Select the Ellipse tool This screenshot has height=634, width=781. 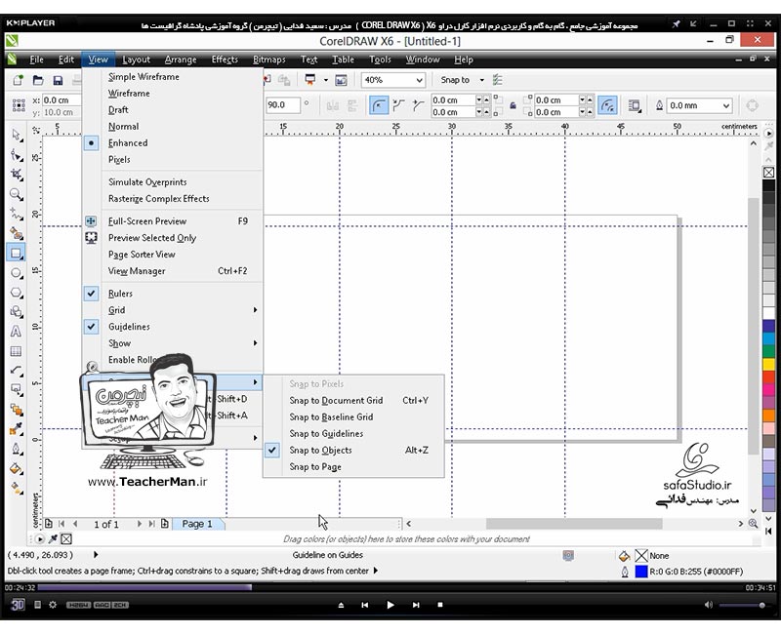17,273
